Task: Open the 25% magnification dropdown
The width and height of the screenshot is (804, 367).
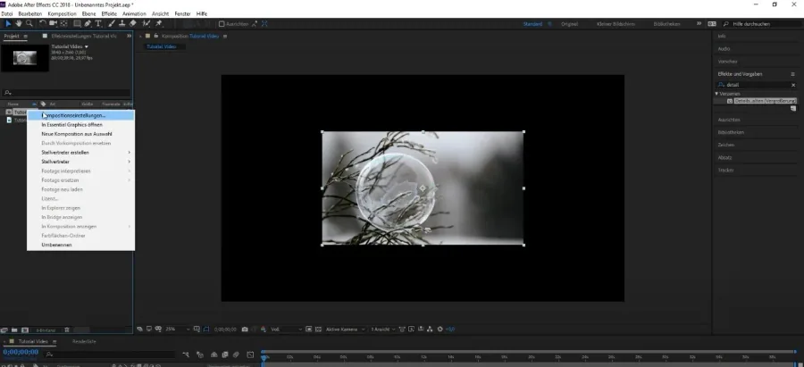Action: pyautogui.click(x=178, y=329)
